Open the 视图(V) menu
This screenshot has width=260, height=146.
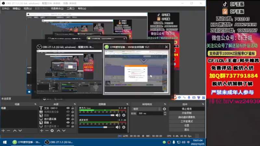click(28, 8)
